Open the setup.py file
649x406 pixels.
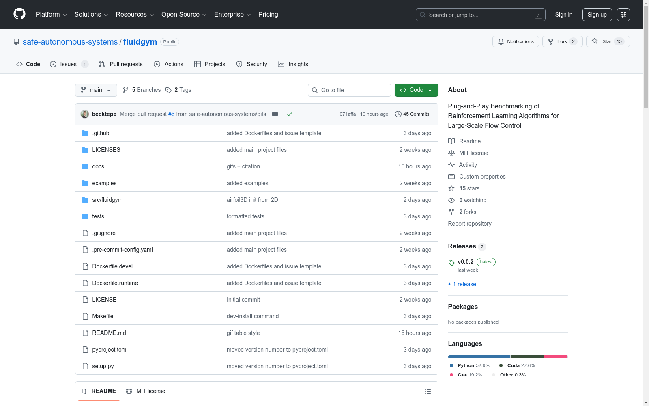(x=103, y=366)
